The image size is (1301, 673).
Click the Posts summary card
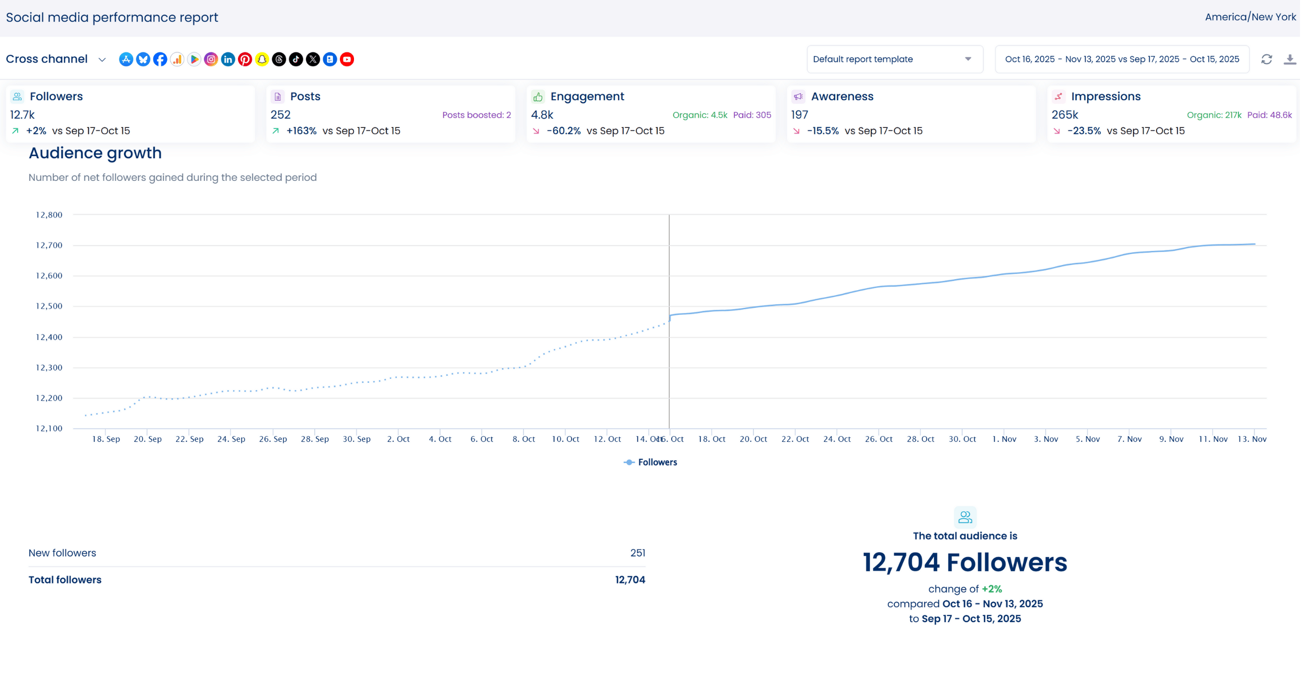pyautogui.click(x=390, y=113)
